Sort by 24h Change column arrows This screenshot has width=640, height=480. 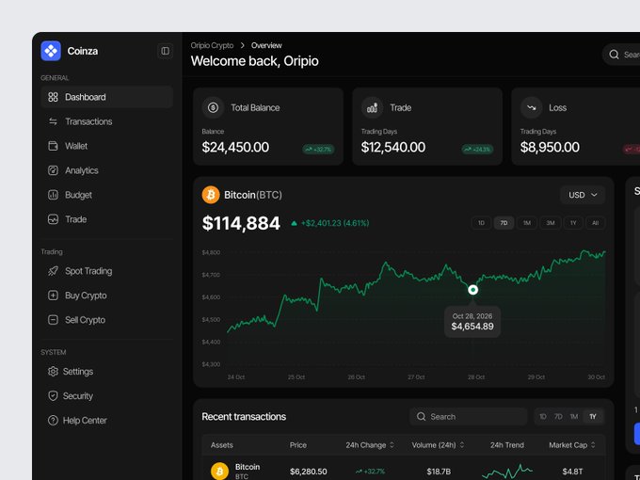[x=392, y=445]
